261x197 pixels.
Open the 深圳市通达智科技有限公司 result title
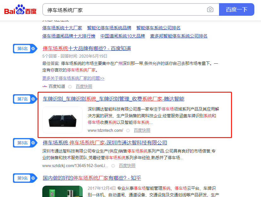tap(105, 143)
